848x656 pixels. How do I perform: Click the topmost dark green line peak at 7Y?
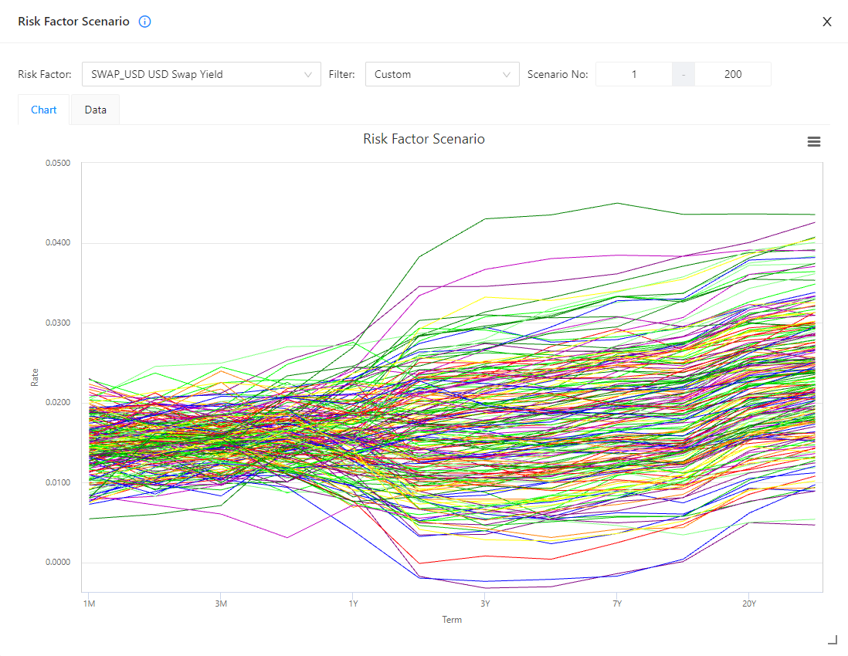click(616, 203)
